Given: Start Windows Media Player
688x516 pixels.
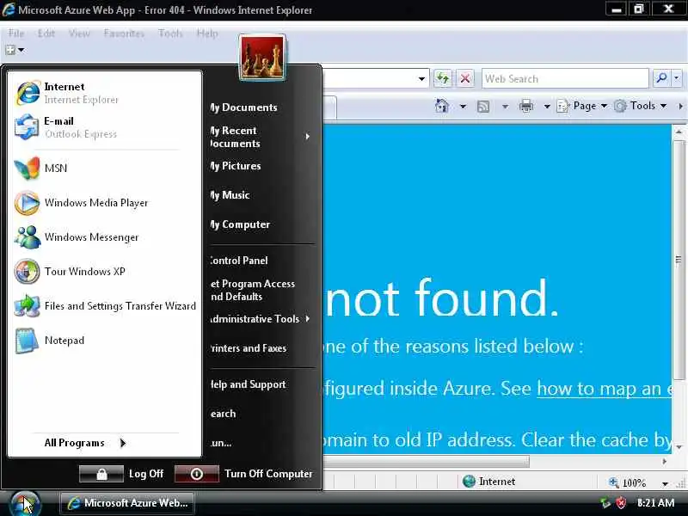Looking at the screenshot, I should (x=105, y=203).
